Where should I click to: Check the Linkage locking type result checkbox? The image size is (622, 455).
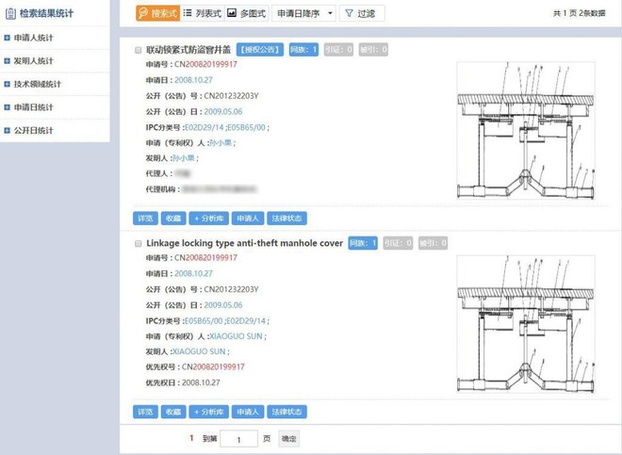(x=138, y=244)
